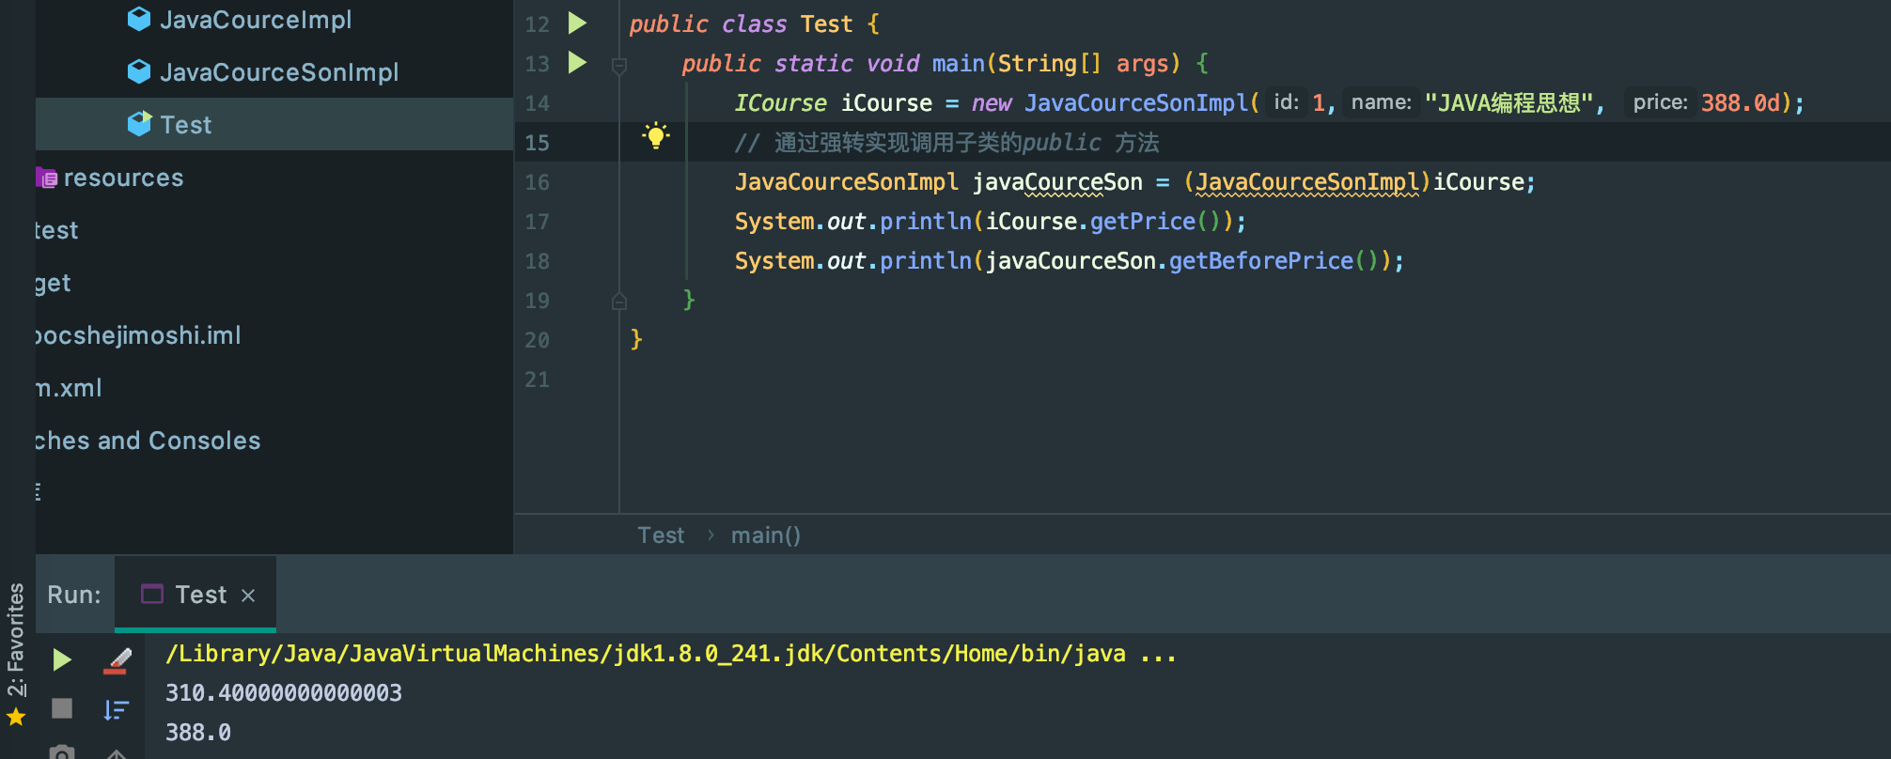Screen dimensions: 1891x759
Task: Click the window icon on Test run tab
Action: tap(152, 594)
